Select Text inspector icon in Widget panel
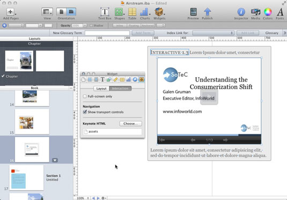Viewport: 287px width, 200px height. tap(102, 79)
